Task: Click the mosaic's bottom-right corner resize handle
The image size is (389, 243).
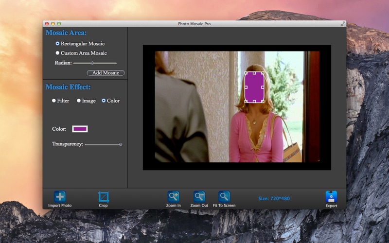Action: pos(263,101)
